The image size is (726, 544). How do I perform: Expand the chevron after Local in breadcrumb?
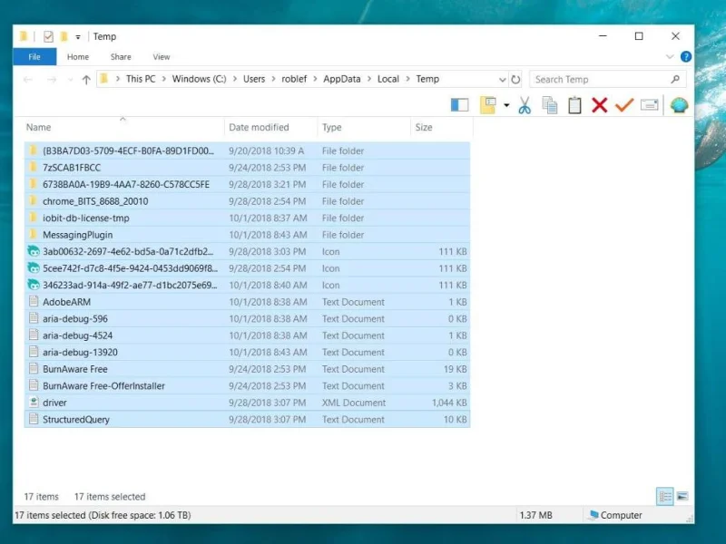(x=407, y=80)
